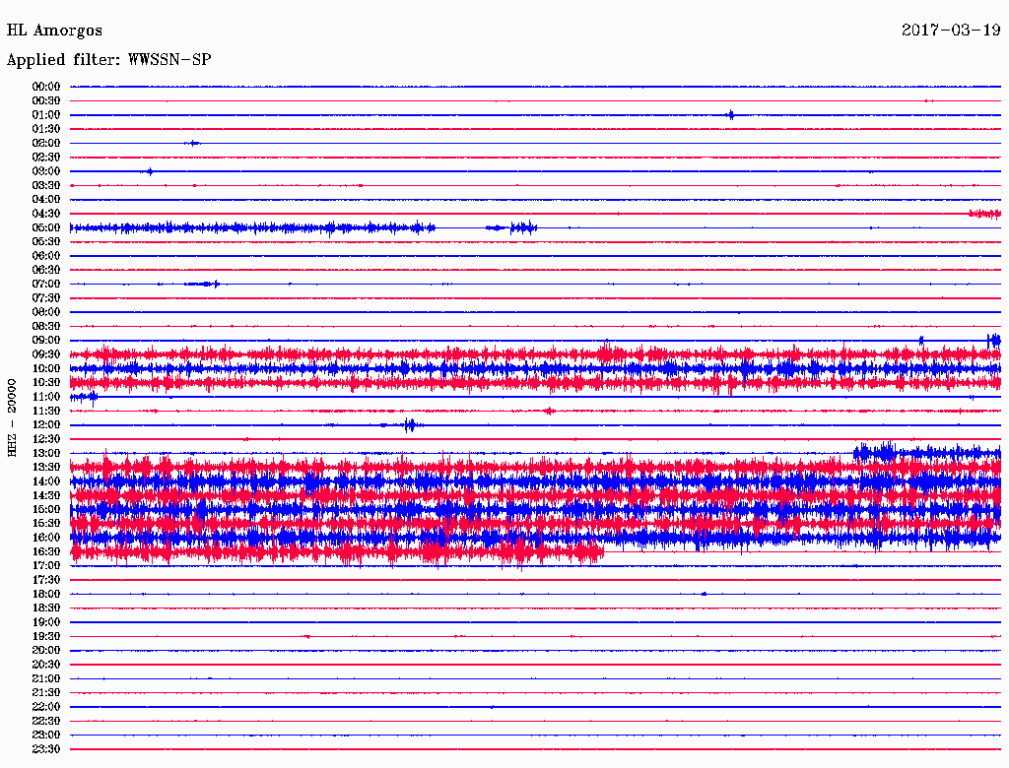
Task: Select the 14:00 time label
Action: coord(46,481)
